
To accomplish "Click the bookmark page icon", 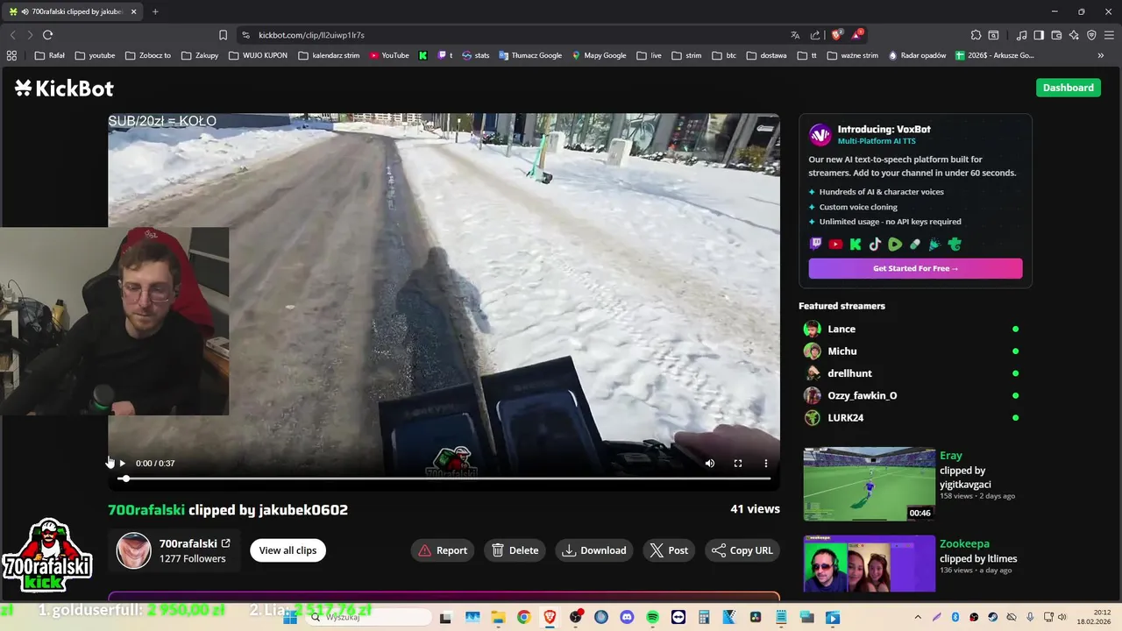I will pos(223,35).
